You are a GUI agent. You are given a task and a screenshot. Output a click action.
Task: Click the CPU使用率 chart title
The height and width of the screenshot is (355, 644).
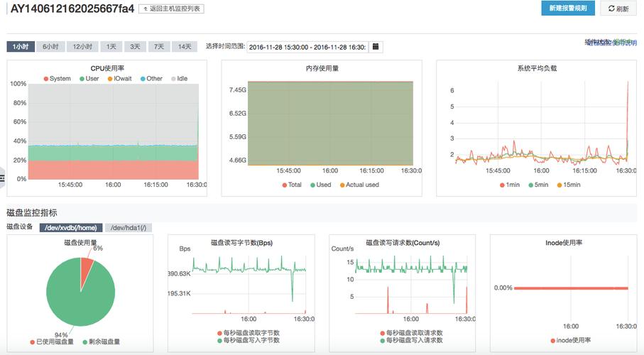click(x=107, y=68)
